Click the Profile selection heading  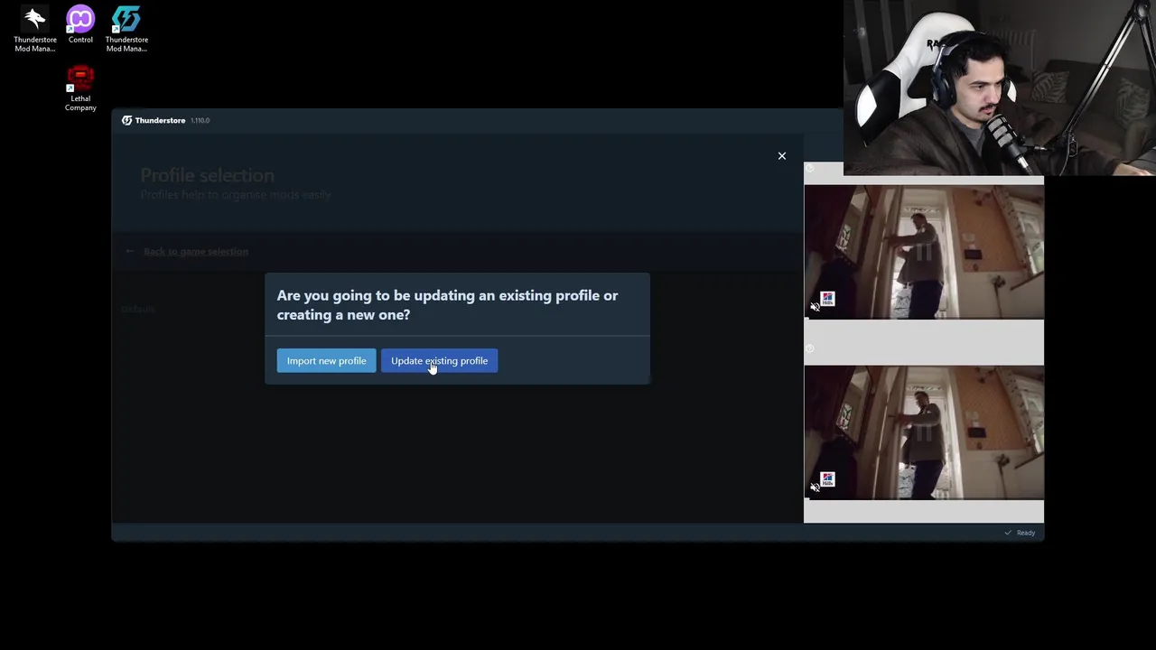207,175
